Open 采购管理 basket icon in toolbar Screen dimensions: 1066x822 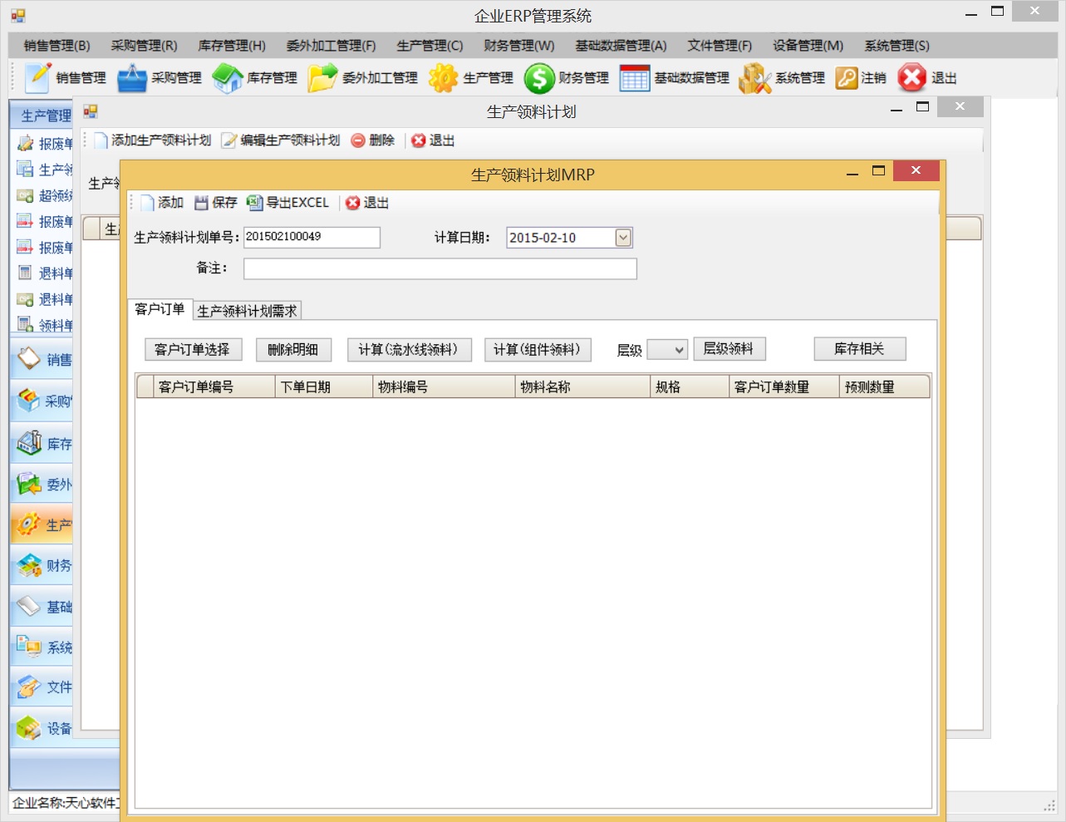[132, 78]
